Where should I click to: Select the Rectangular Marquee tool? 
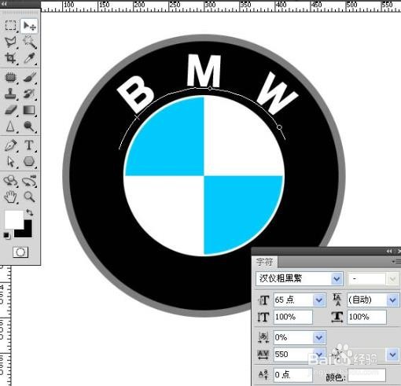coord(10,26)
